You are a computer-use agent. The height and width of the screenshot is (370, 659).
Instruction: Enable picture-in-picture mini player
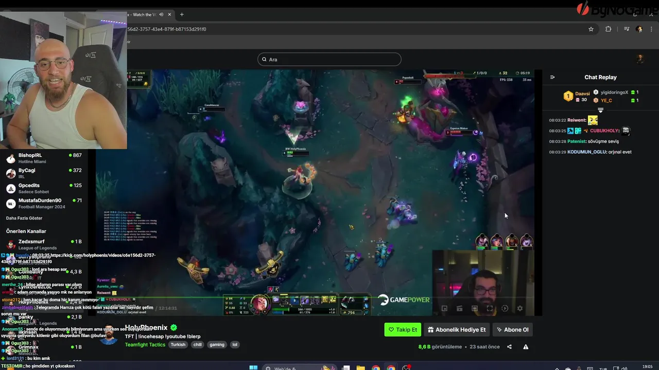(x=444, y=308)
